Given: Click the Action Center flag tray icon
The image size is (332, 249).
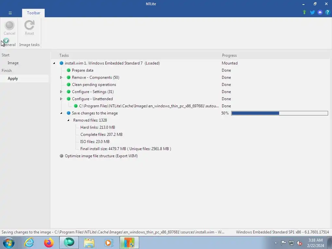Looking at the screenshot, I should click(283, 243).
